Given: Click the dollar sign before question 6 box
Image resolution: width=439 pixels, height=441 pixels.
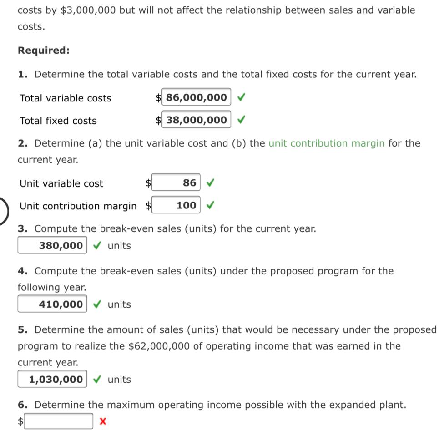Looking at the screenshot, I should click(x=20, y=421).
